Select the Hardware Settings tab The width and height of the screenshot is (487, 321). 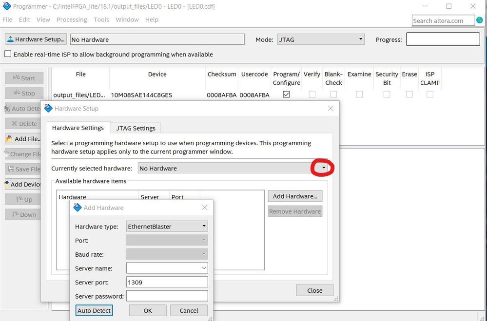coord(78,128)
